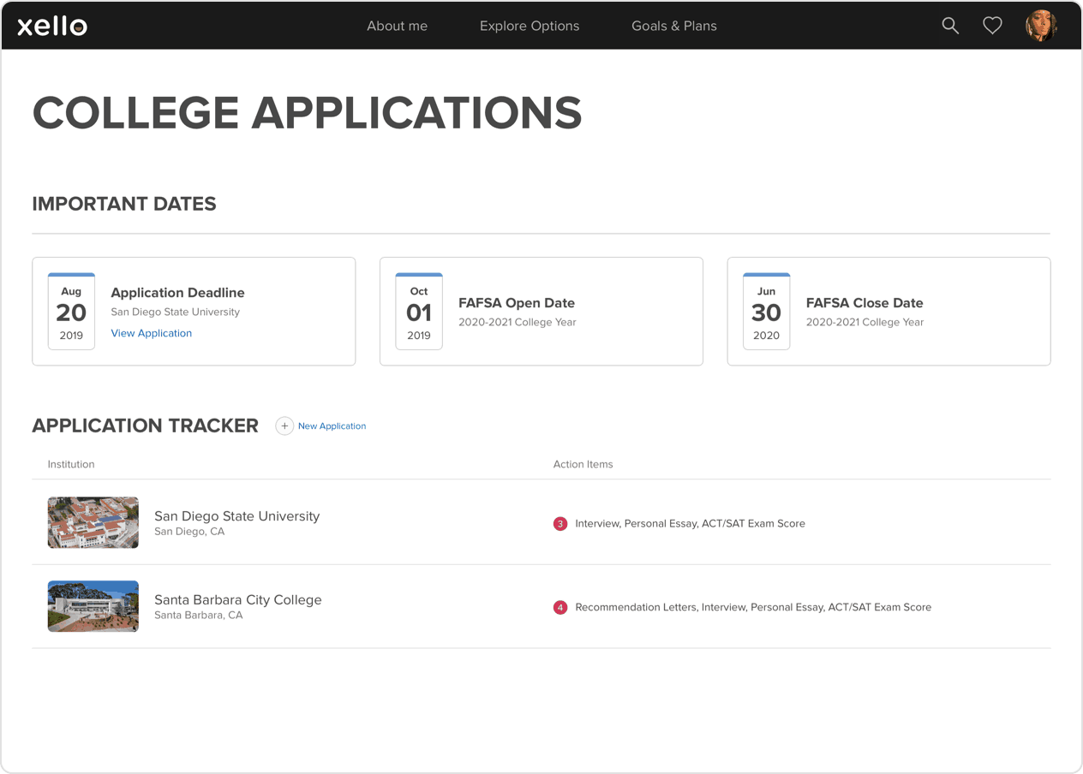Screen dimensions: 1083x774
Task: Click 'Interview, Personal Essay, ACT/SAT Exam Score' text
Action: pos(691,523)
